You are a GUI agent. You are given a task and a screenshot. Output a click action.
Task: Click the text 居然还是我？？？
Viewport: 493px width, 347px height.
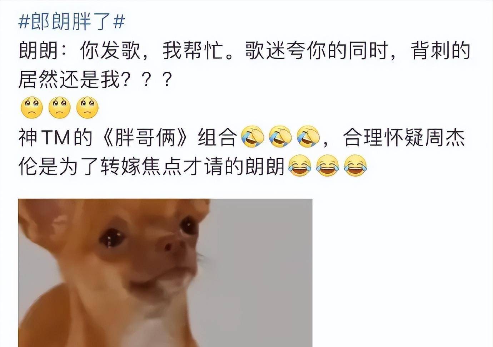pyautogui.click(x=96, y=80)
